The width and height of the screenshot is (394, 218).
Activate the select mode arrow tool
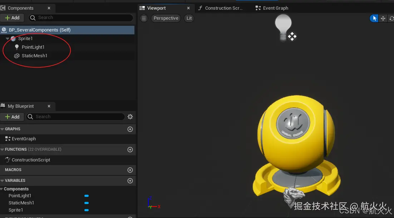(374, 18)
